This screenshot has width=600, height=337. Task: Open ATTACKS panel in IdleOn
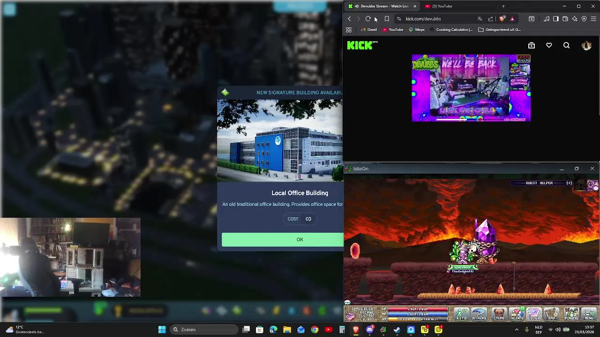(479, 314)
